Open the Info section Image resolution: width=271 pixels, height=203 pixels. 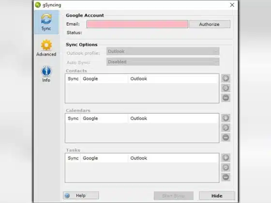pyautogui.click(x=46, y=74)
